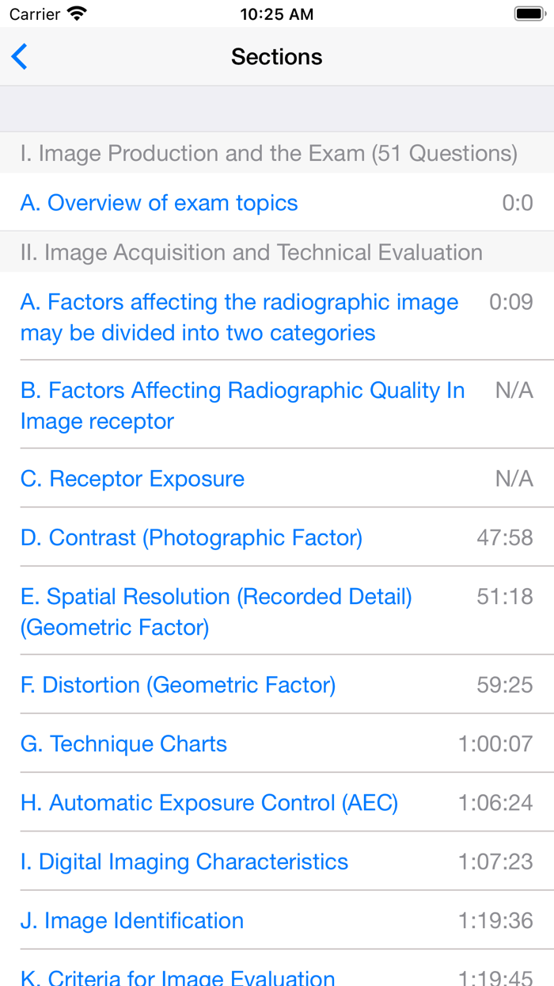Open the 'G. Technique Charts' section

[123, 744]
